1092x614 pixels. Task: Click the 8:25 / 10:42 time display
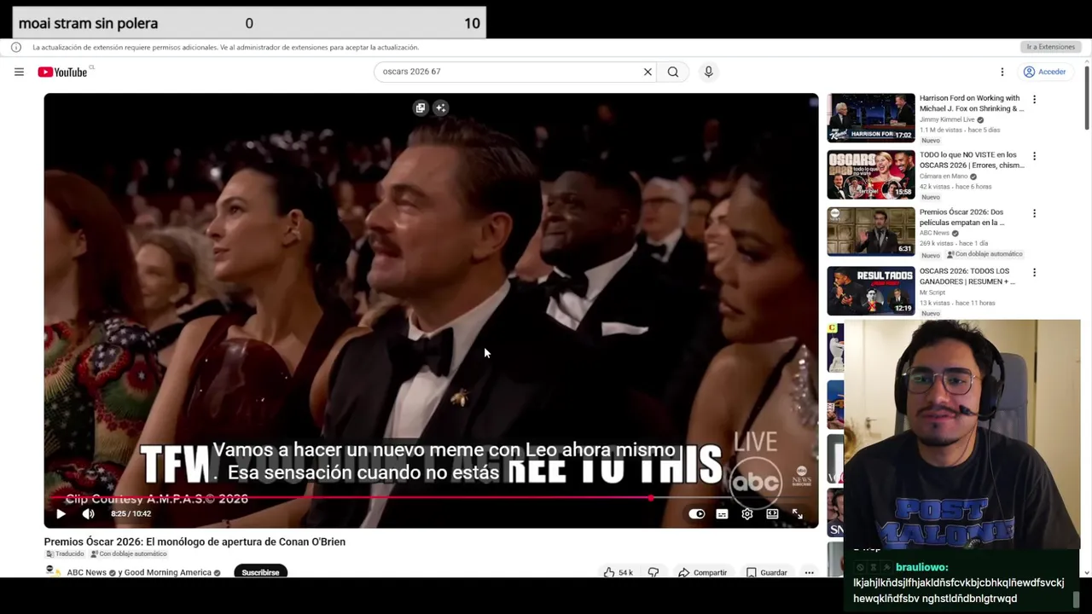coord(131,513)
